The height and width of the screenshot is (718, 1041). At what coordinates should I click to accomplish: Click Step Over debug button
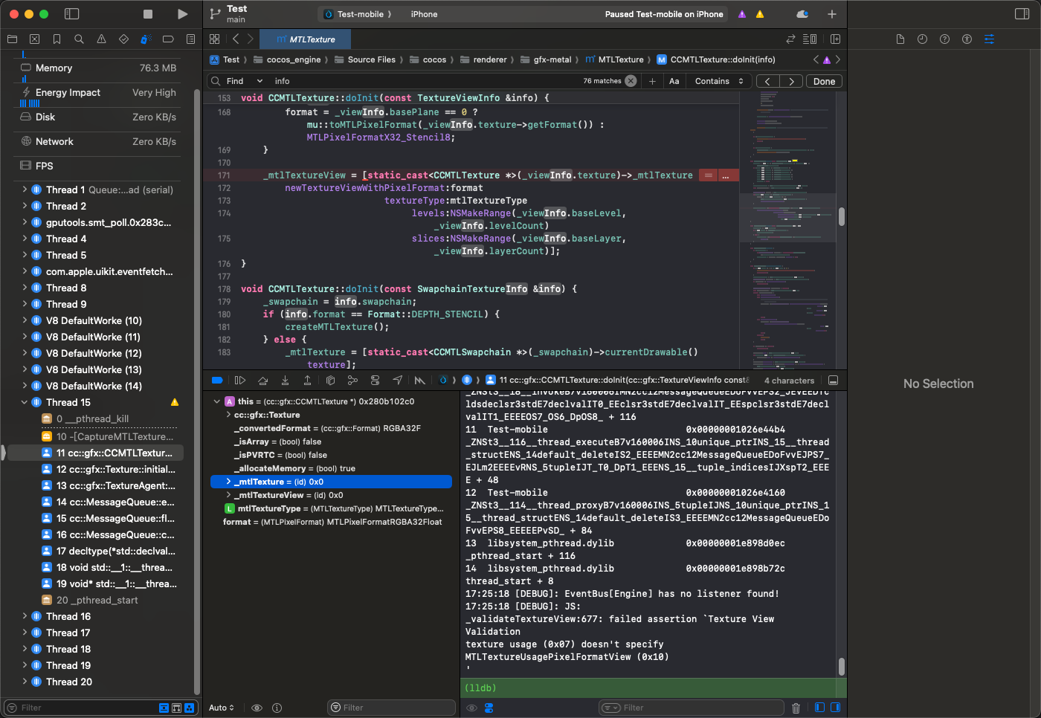[x=262, y=380]
